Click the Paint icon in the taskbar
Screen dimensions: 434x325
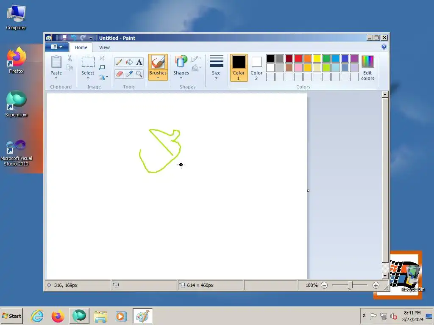tap(142, 316)
